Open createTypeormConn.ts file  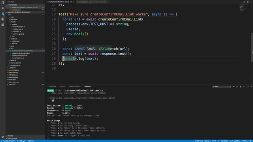[x=19, y=56]
